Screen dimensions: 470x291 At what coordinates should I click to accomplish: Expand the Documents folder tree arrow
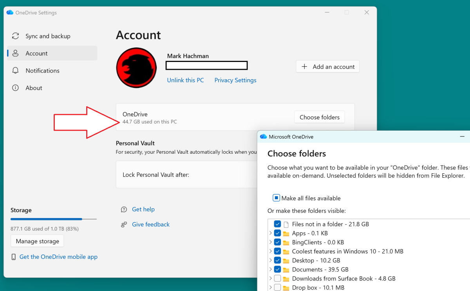click(x=270, y=269)
